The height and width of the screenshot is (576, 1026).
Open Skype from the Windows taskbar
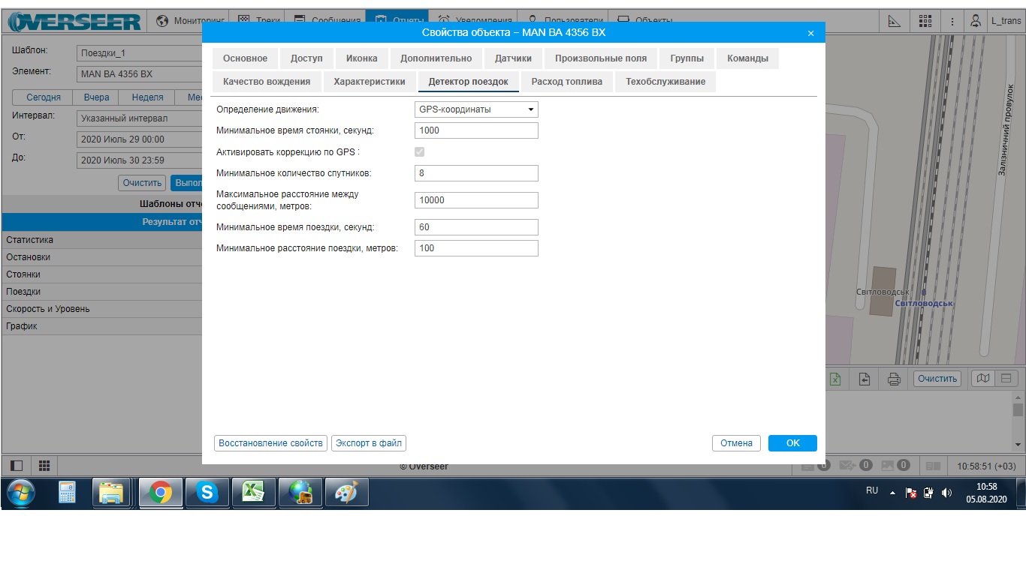pos(207,492)
